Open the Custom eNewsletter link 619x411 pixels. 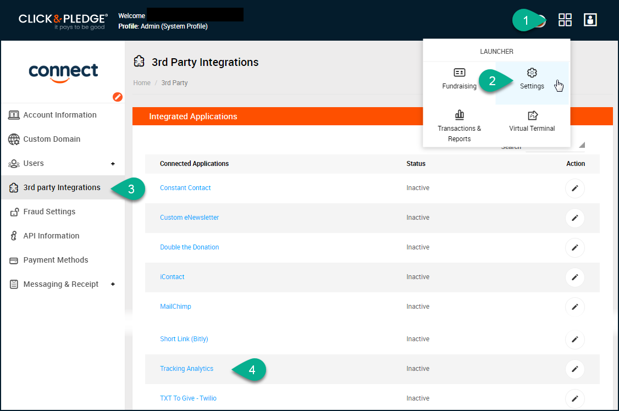tap(189, 218)
